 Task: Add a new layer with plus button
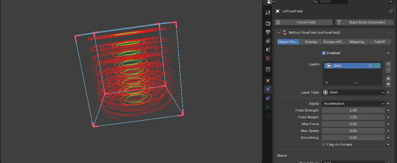[388, 64]
